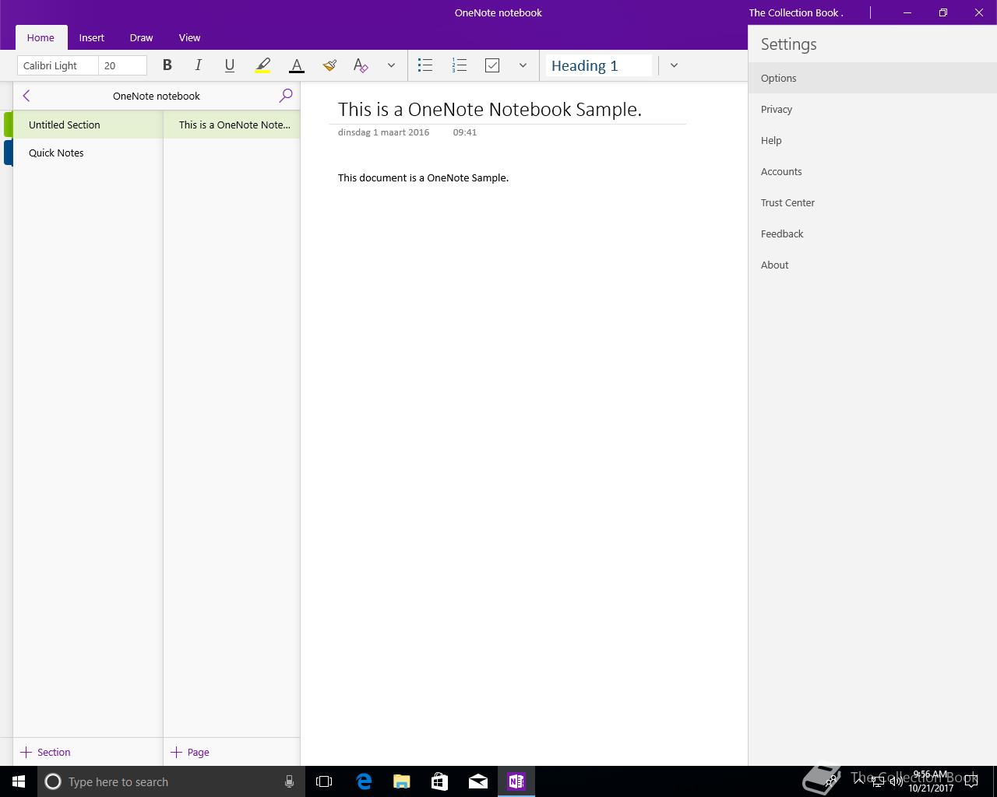Click the date 'dinsdag 1 maart 2016'
The image size is (997, 797).
383,132
